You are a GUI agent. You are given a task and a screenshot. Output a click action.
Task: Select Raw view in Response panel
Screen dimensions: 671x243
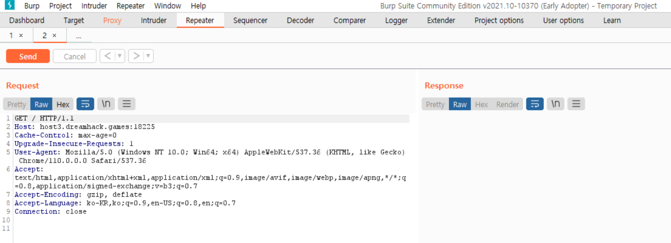coord(460,104)
